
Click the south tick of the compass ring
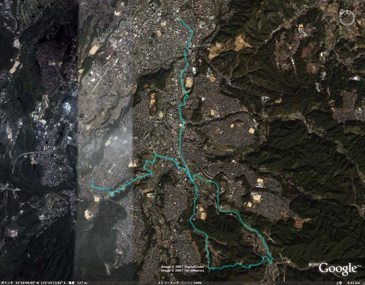click(x=347, y=25)
